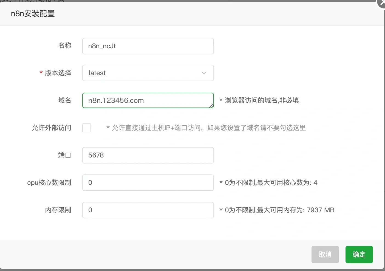Click the 端口 field showing 5678

click(x=148, y=155)
